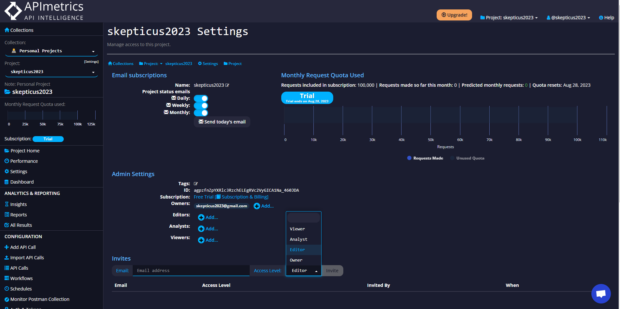620x309 pixels.
Task: Toggle the Weekly status email switch
Action: [201, 106]
